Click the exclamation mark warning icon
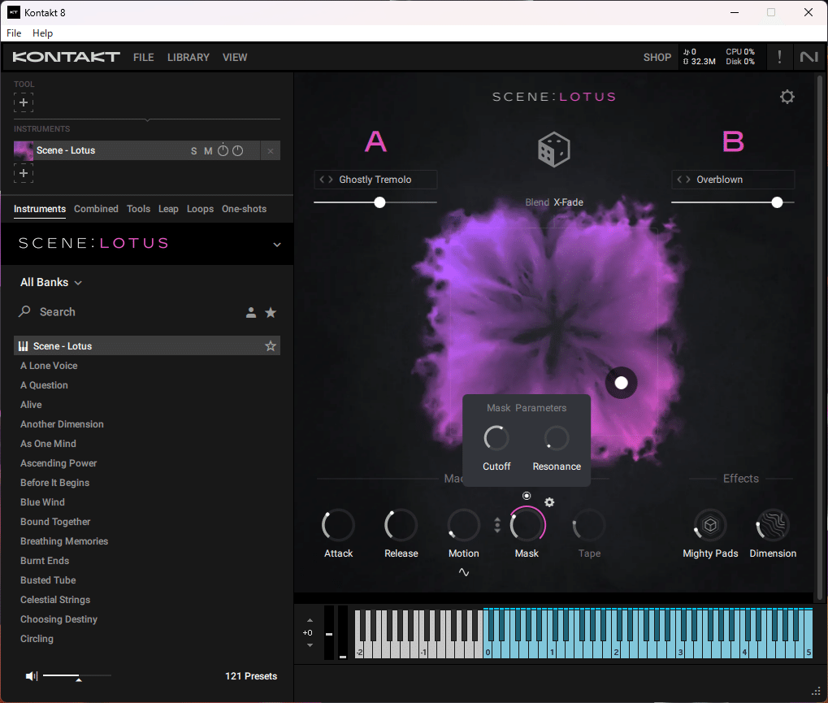The width and height of the screenshot is (828, 703). pyautogui.click(x=778, y=57)
